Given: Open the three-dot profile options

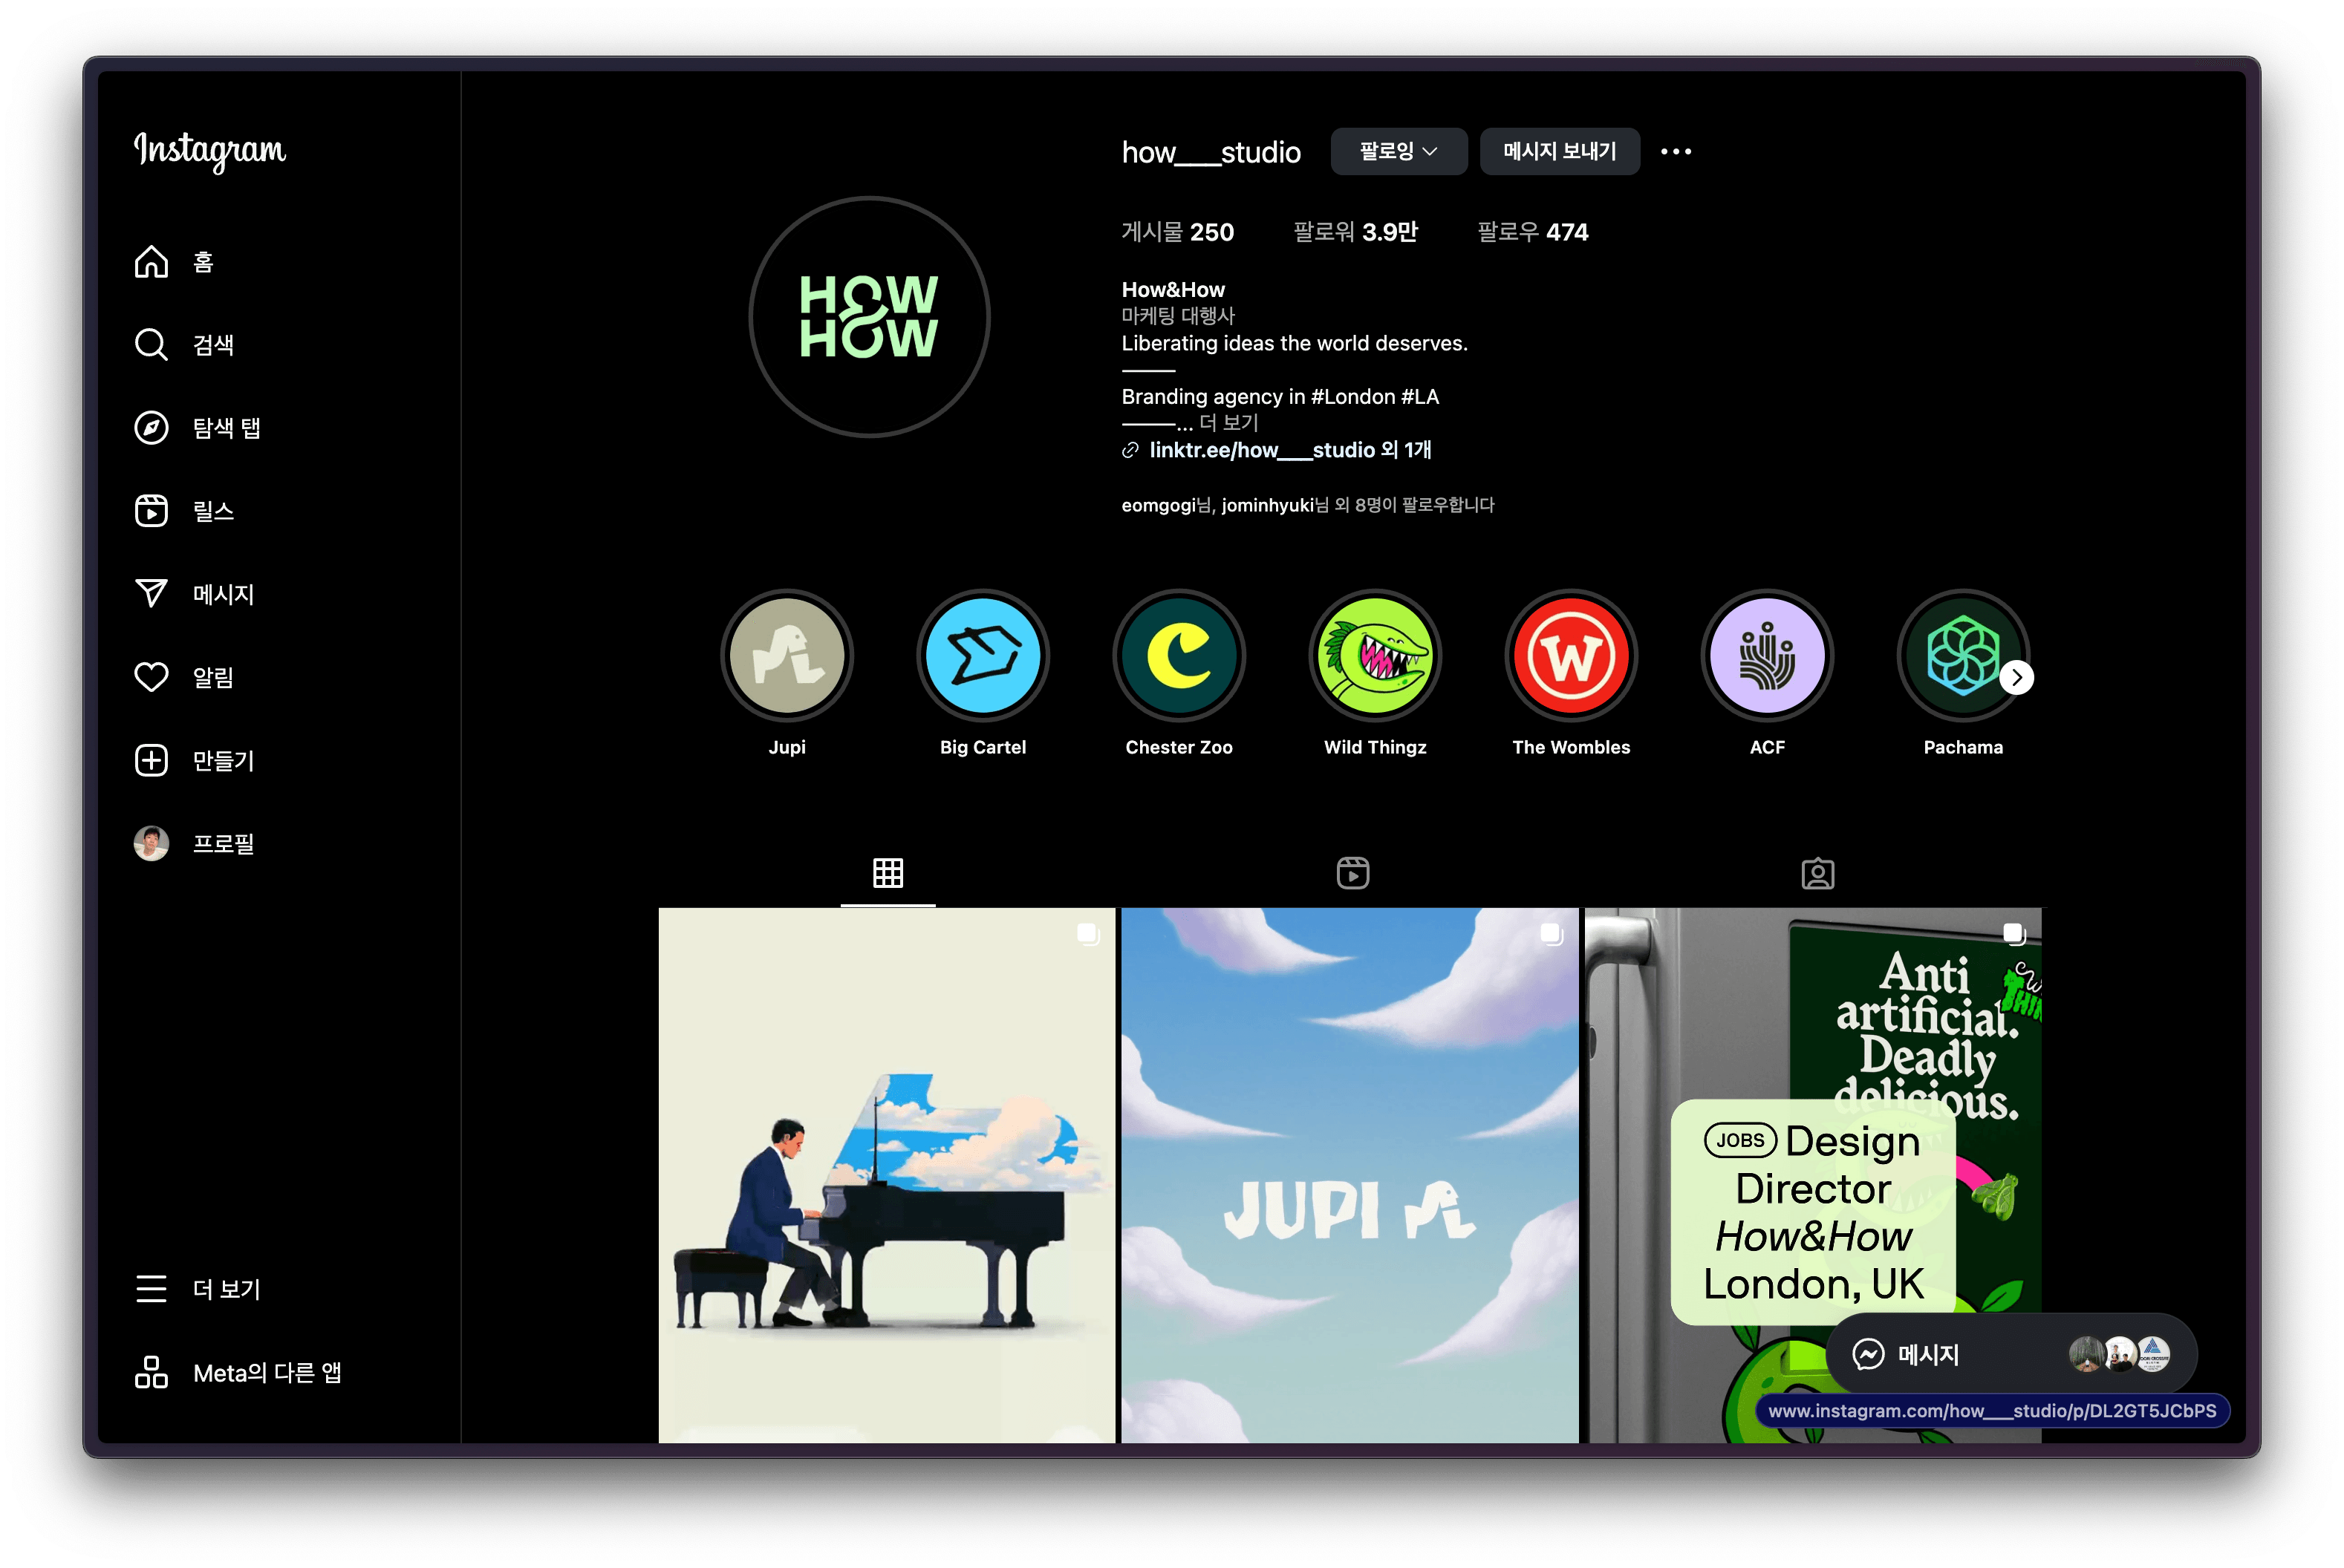Looking at the screenshot, I should pos(1676,152).
